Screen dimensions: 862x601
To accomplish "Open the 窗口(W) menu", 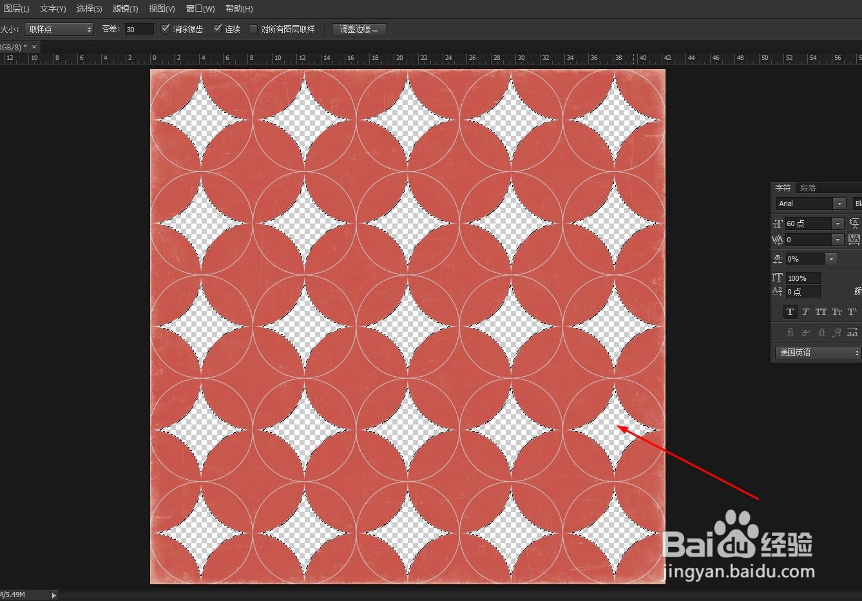I will pyautogui.click(x=200, y=8).
